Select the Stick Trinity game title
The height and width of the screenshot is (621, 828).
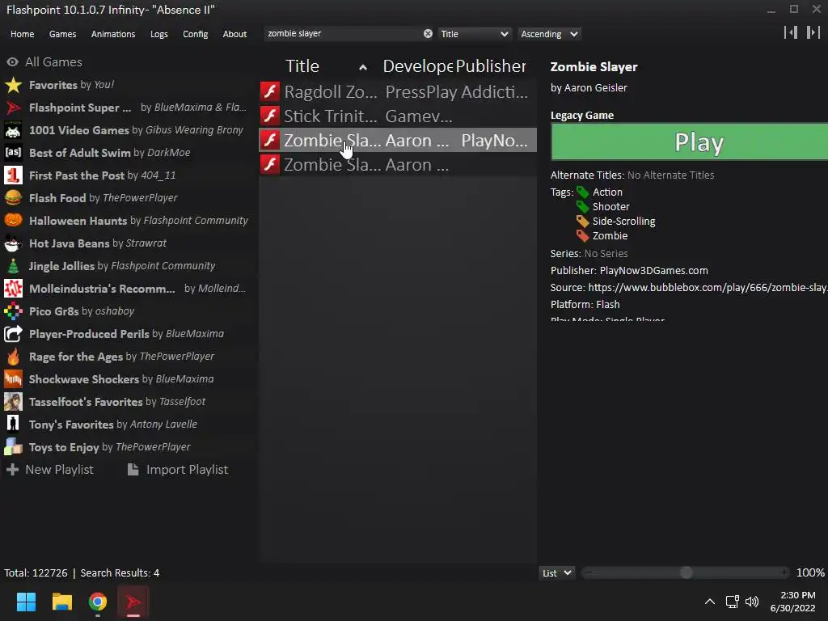(x=331, y=116)
